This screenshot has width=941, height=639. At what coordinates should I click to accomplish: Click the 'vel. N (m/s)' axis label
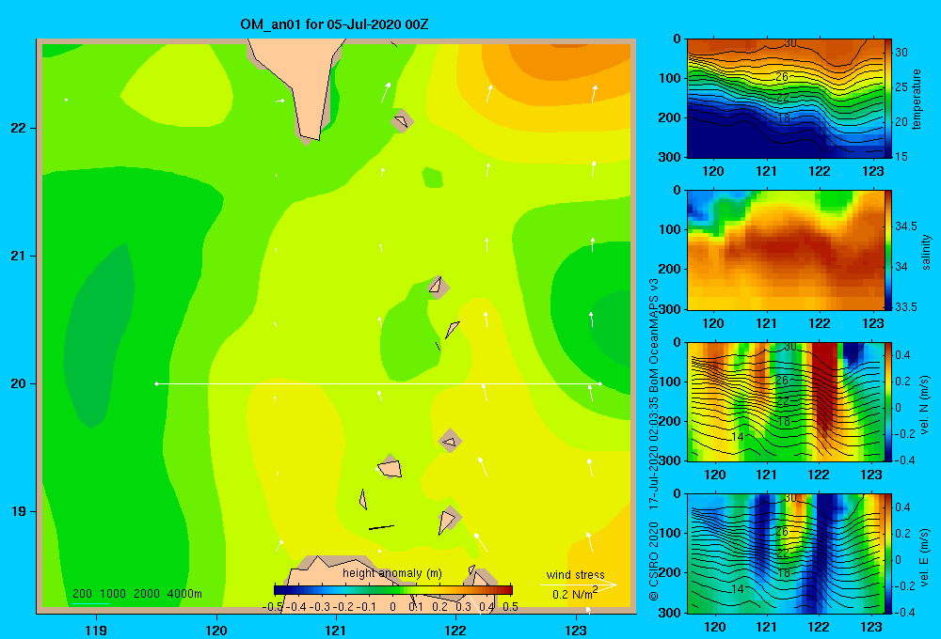[924, 405]
